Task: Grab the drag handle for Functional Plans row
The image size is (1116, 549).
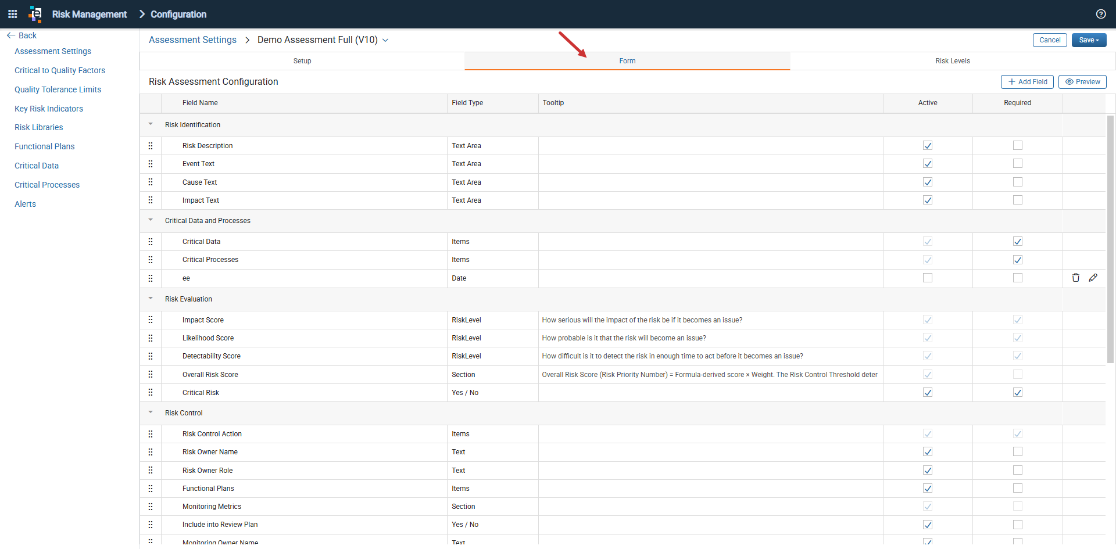Action: pyautogui.click(x=151, y=489)
